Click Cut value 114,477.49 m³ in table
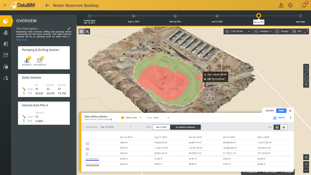 point(264,143)
